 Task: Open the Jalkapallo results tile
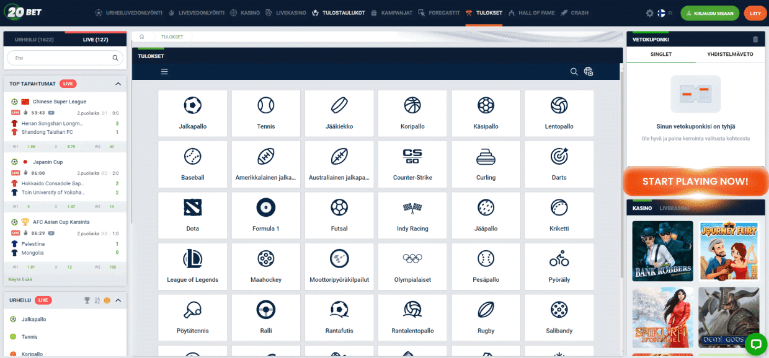[x=192, y=113]
